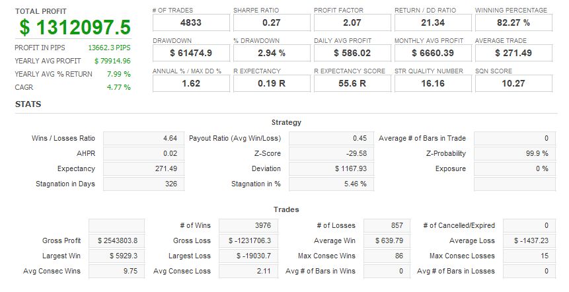Select the % Drawdown value 2.94 %

270,53
